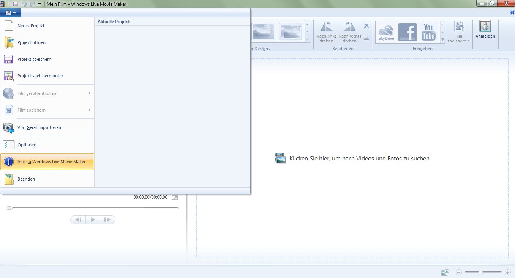Open the quick access toolbar customize arrow
Viewport: 515px width, 278px height.
39,4
